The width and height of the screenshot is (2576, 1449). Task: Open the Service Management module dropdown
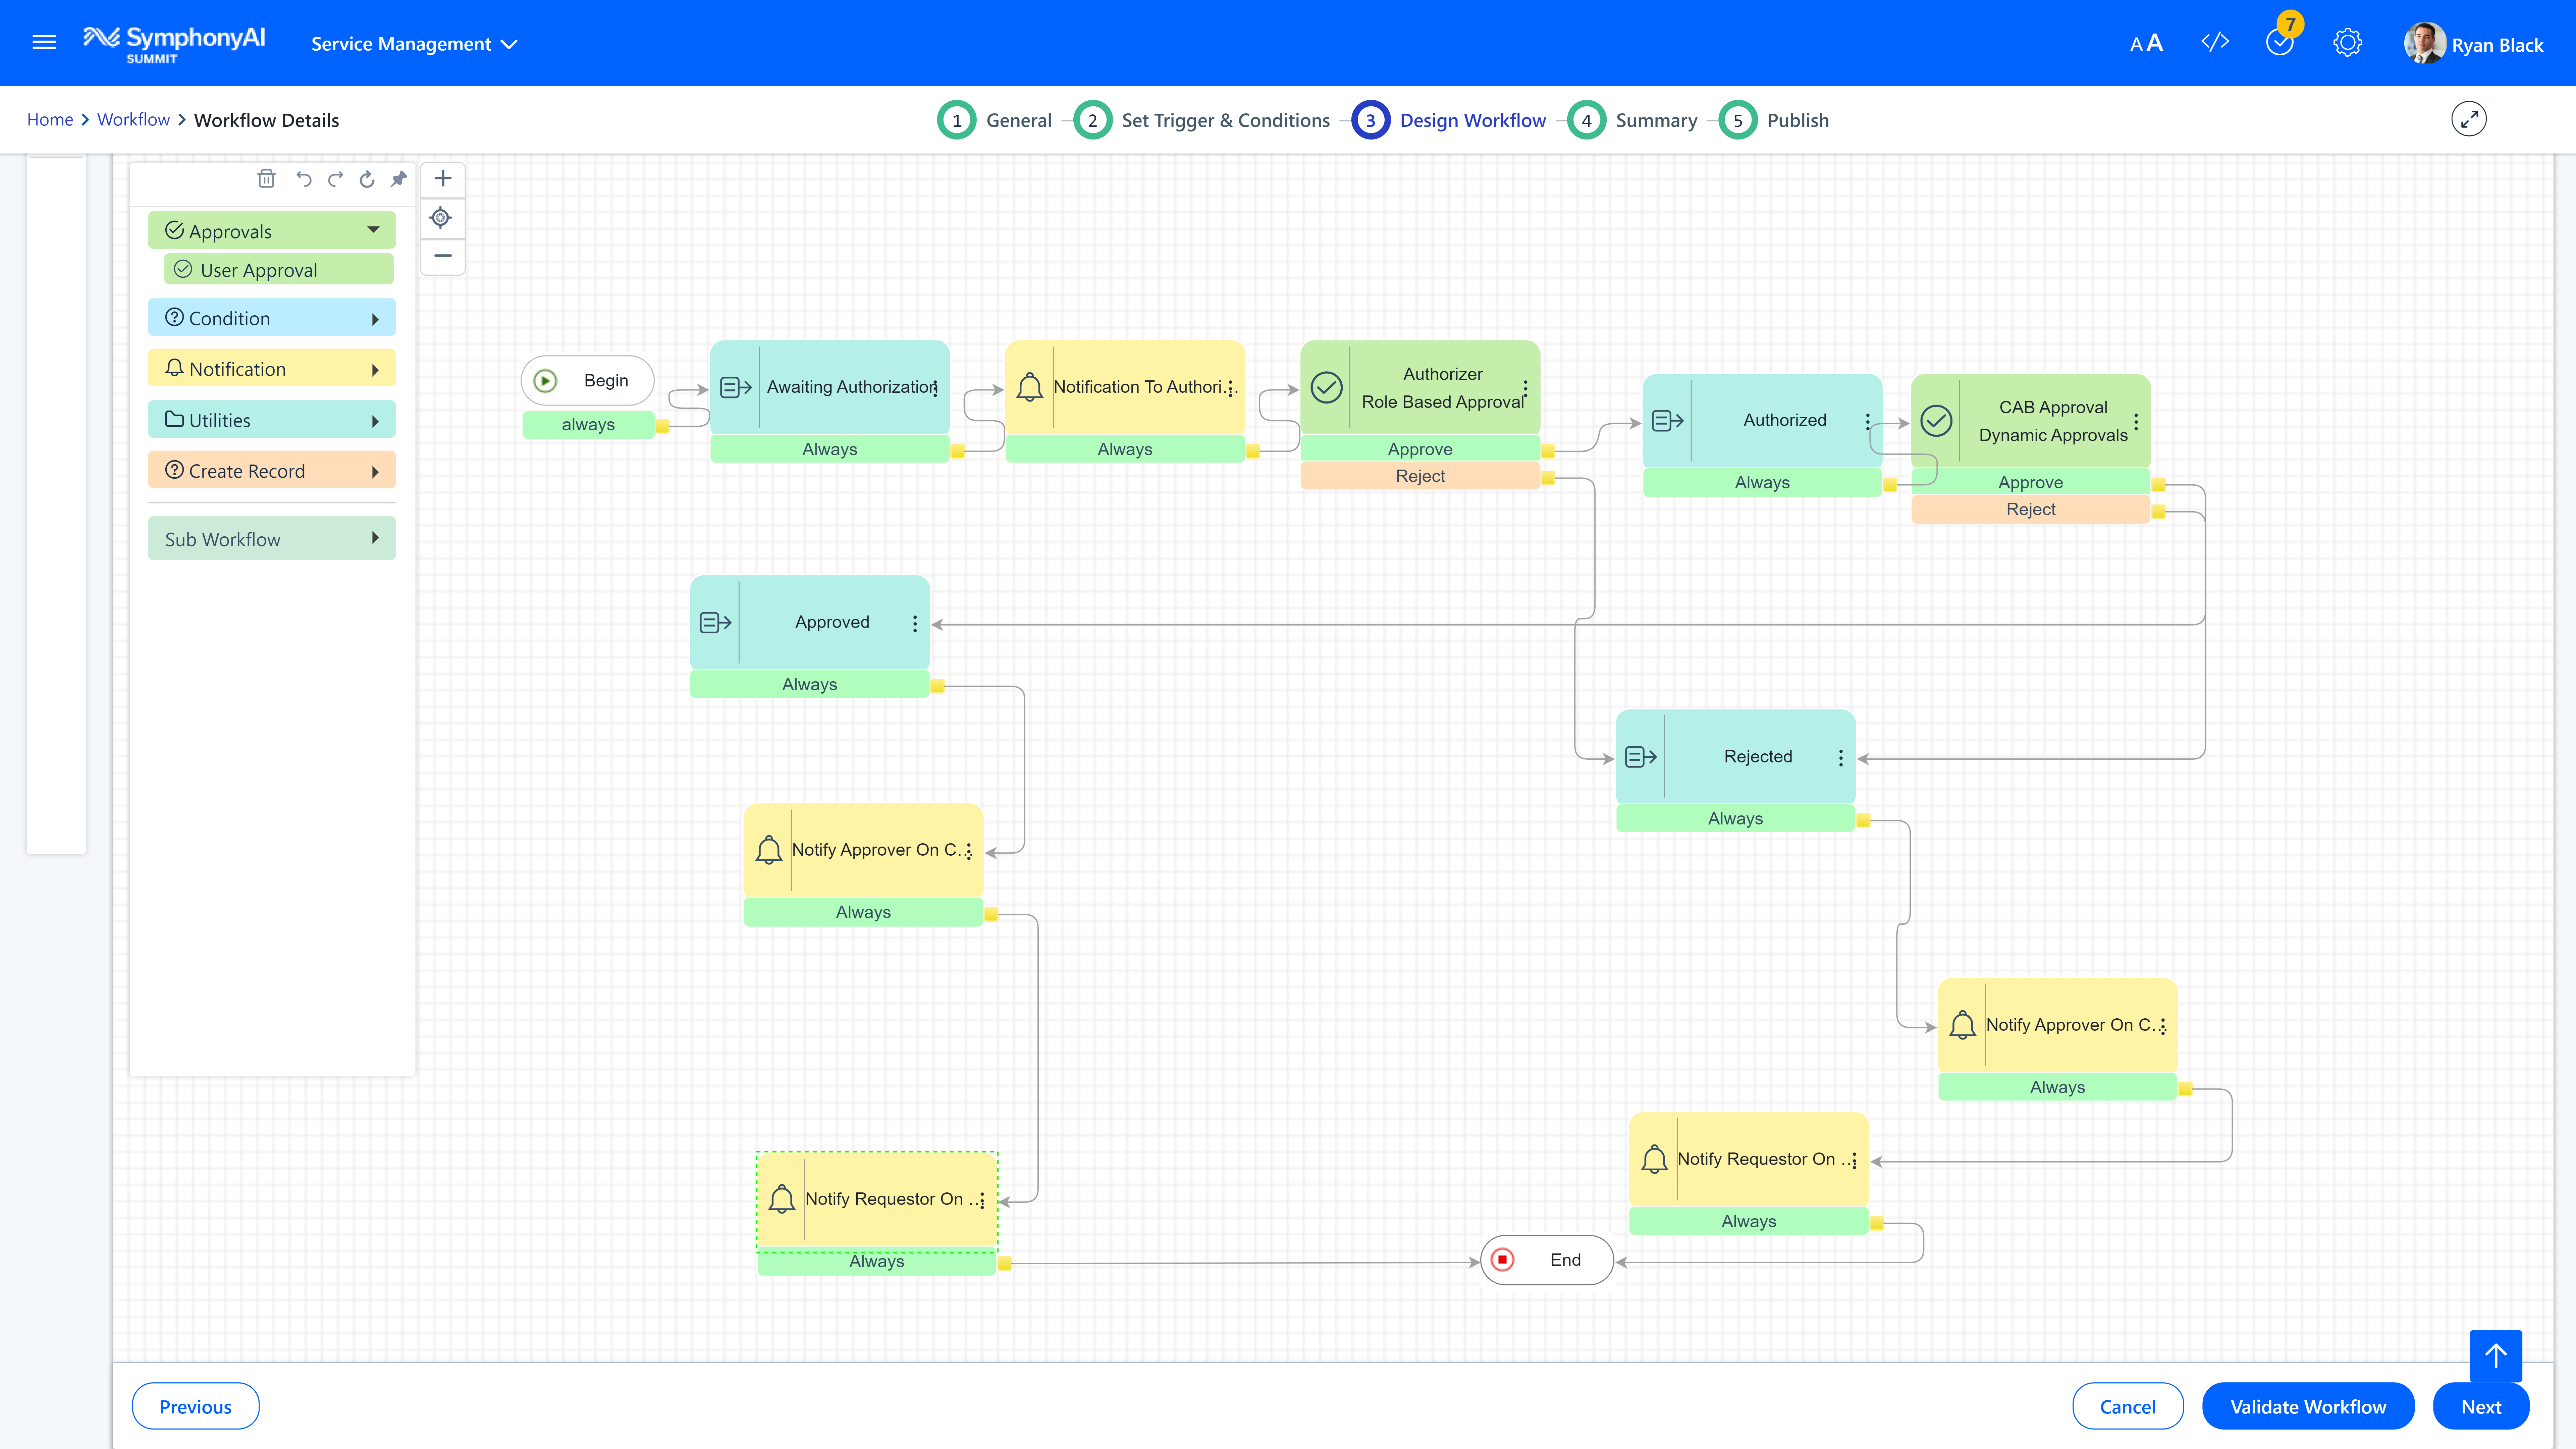[x=414, y=44]
